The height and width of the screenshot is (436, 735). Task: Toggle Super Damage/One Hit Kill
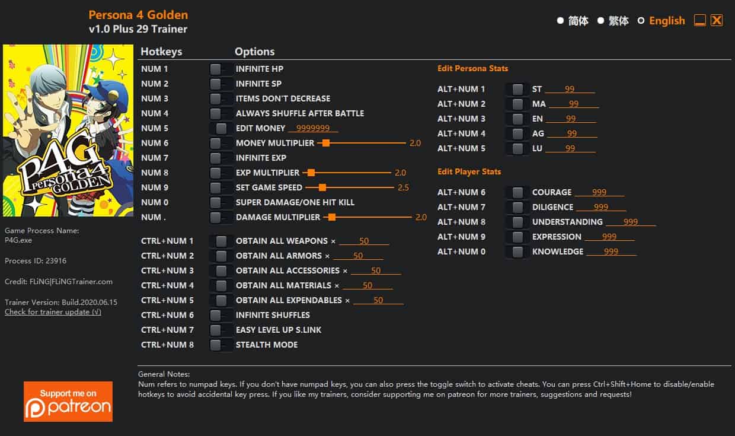click(x=221, y=202)
